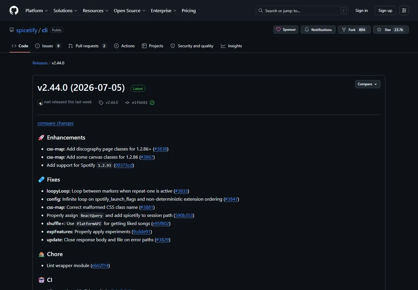The height and width of the screenshot is (290, 418).
Task: Switch to the Code tab
Action: coord(20,46)
